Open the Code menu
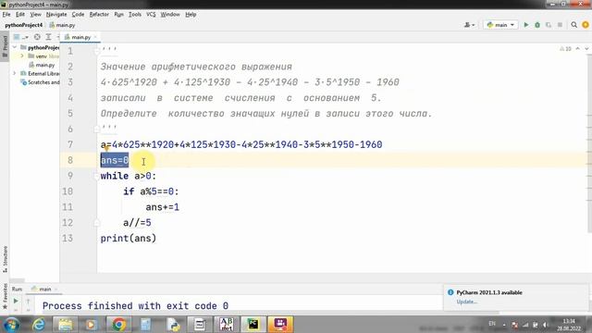Image resolution: width=592 pixels, height=333 pixels. tap(78, 15)
